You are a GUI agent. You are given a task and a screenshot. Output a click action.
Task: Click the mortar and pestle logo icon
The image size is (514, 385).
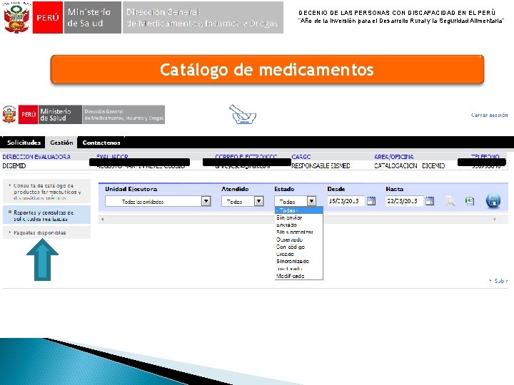coord(242,114)
